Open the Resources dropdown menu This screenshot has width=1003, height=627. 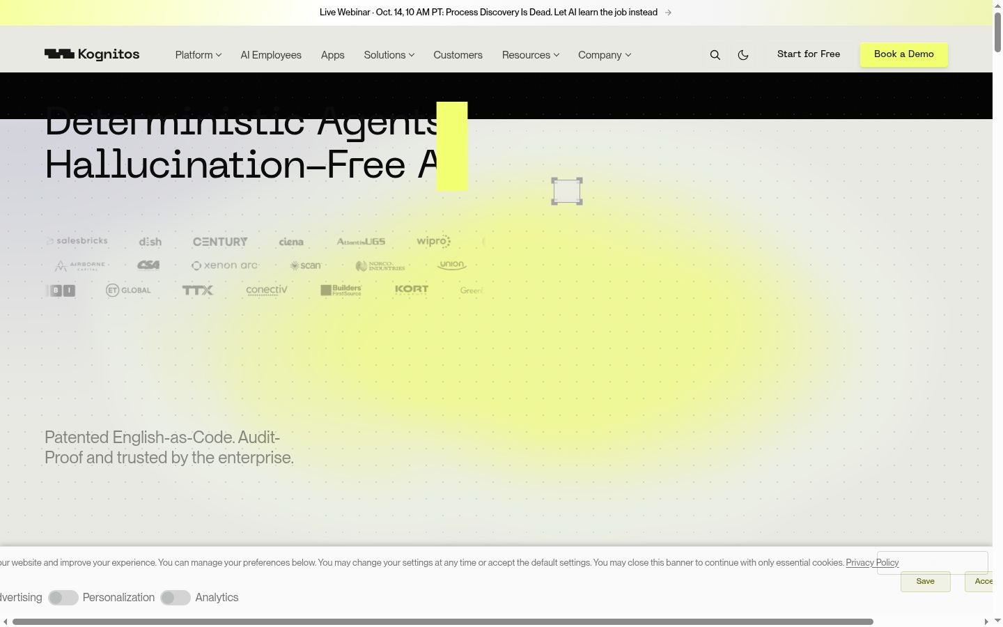[x=531, y=55]
